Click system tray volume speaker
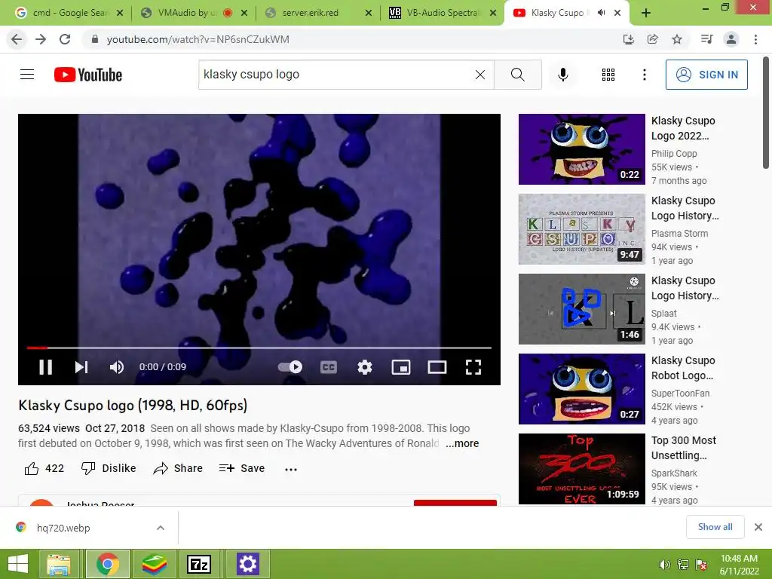Viewport: 772px width, 579px height. 664,564
